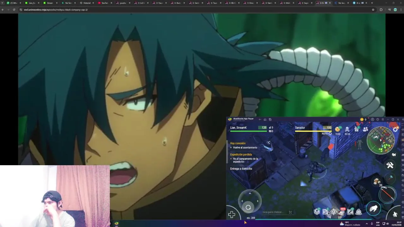Use the bandage quick slot item

(377, 181)
